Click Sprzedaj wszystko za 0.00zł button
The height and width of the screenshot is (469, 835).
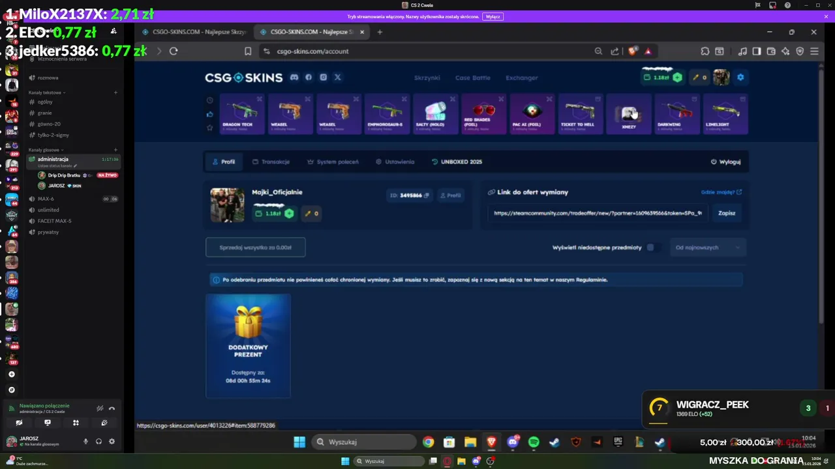255,248
